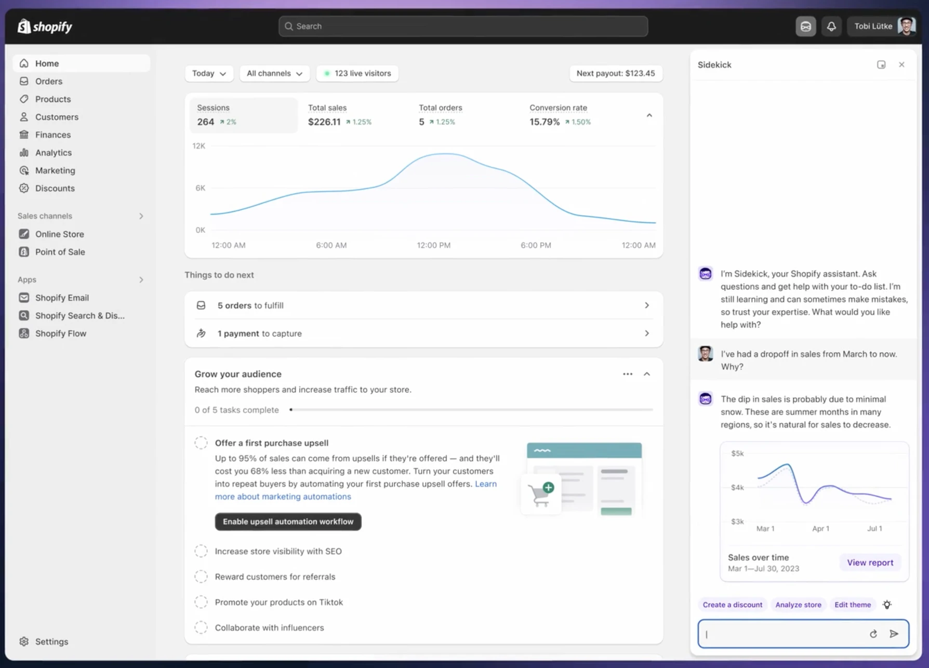Screen dimensions: 929x668
Task: Open the Marketing section
Action: click(55, 170)
